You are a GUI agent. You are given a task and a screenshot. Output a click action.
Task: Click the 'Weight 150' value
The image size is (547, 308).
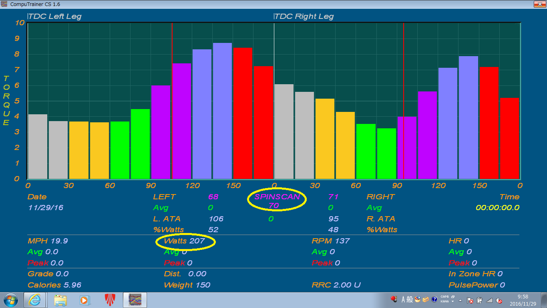click(187, 285)
